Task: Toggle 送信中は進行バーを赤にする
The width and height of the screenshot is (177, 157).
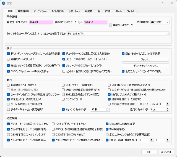Action: [x=109, y=99]
